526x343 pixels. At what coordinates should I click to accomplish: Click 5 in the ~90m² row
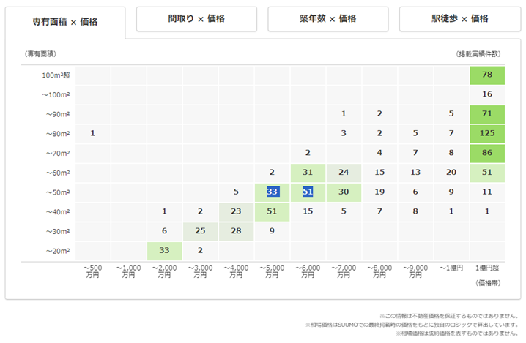tap(451, 114)
